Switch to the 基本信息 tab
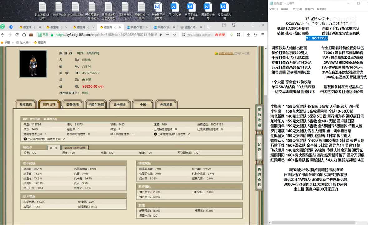The width and height of the screenshot is (368, 225). click(26, 105)
